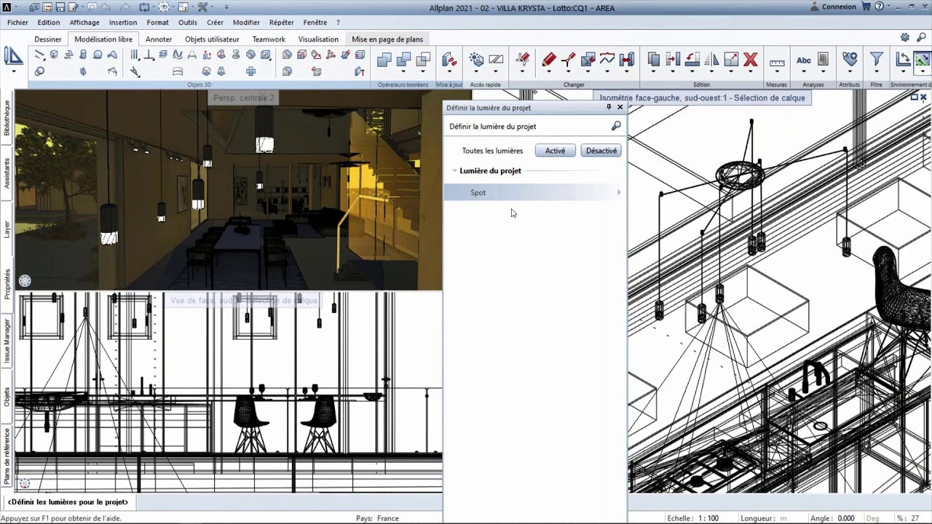Open the Fichier menu

tap(17, 23)
